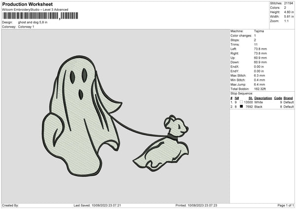Click the 'Stop Sequence:' heading

point(241,93)
